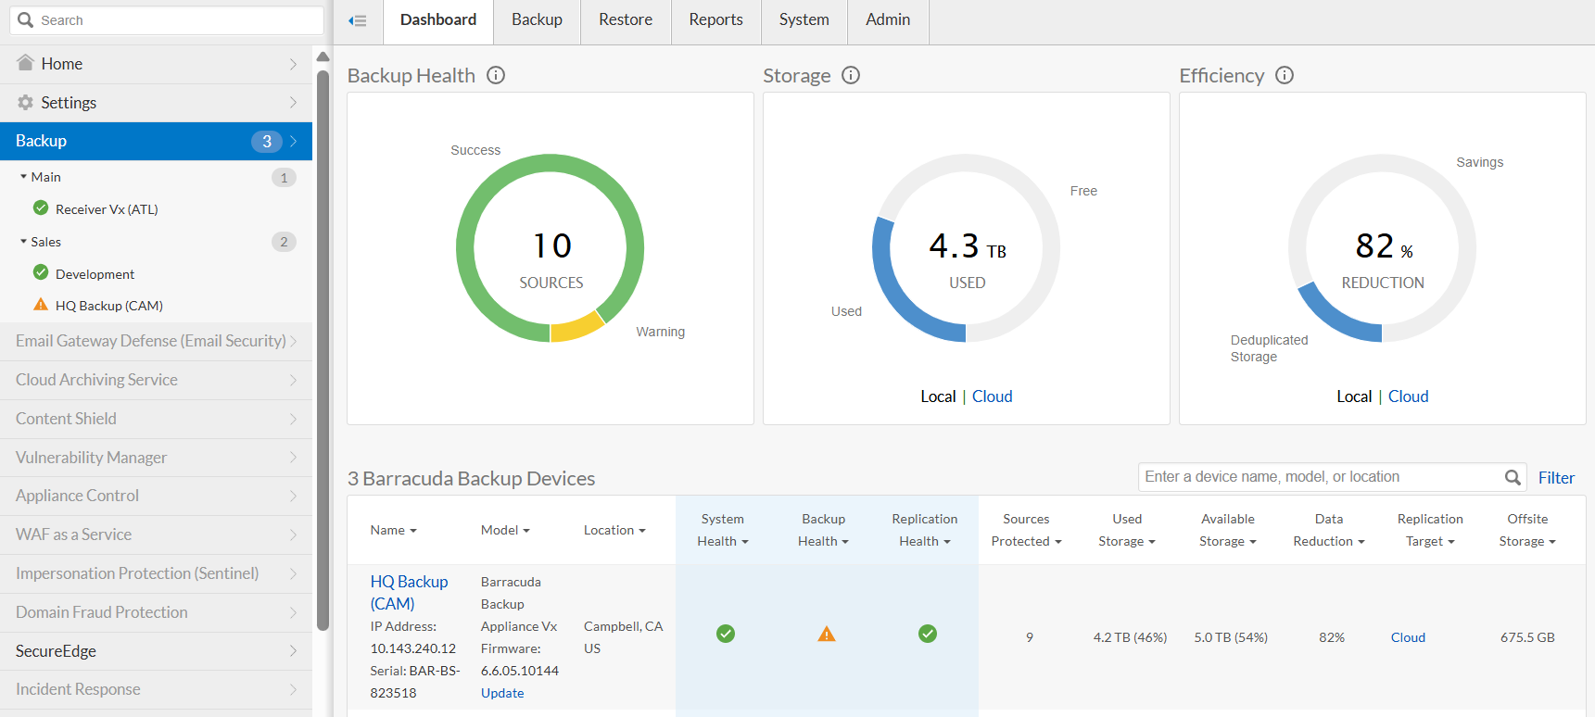The width and height of the screenshot is (1595, 717).
Task: Click the device search magnifier icon
Action: 1513,477
